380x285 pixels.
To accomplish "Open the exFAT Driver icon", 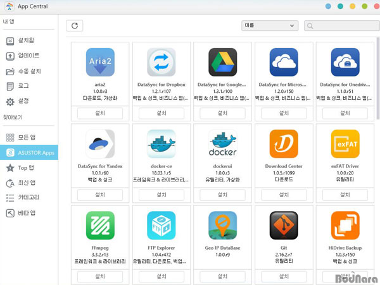I will (x=345, y=144).
